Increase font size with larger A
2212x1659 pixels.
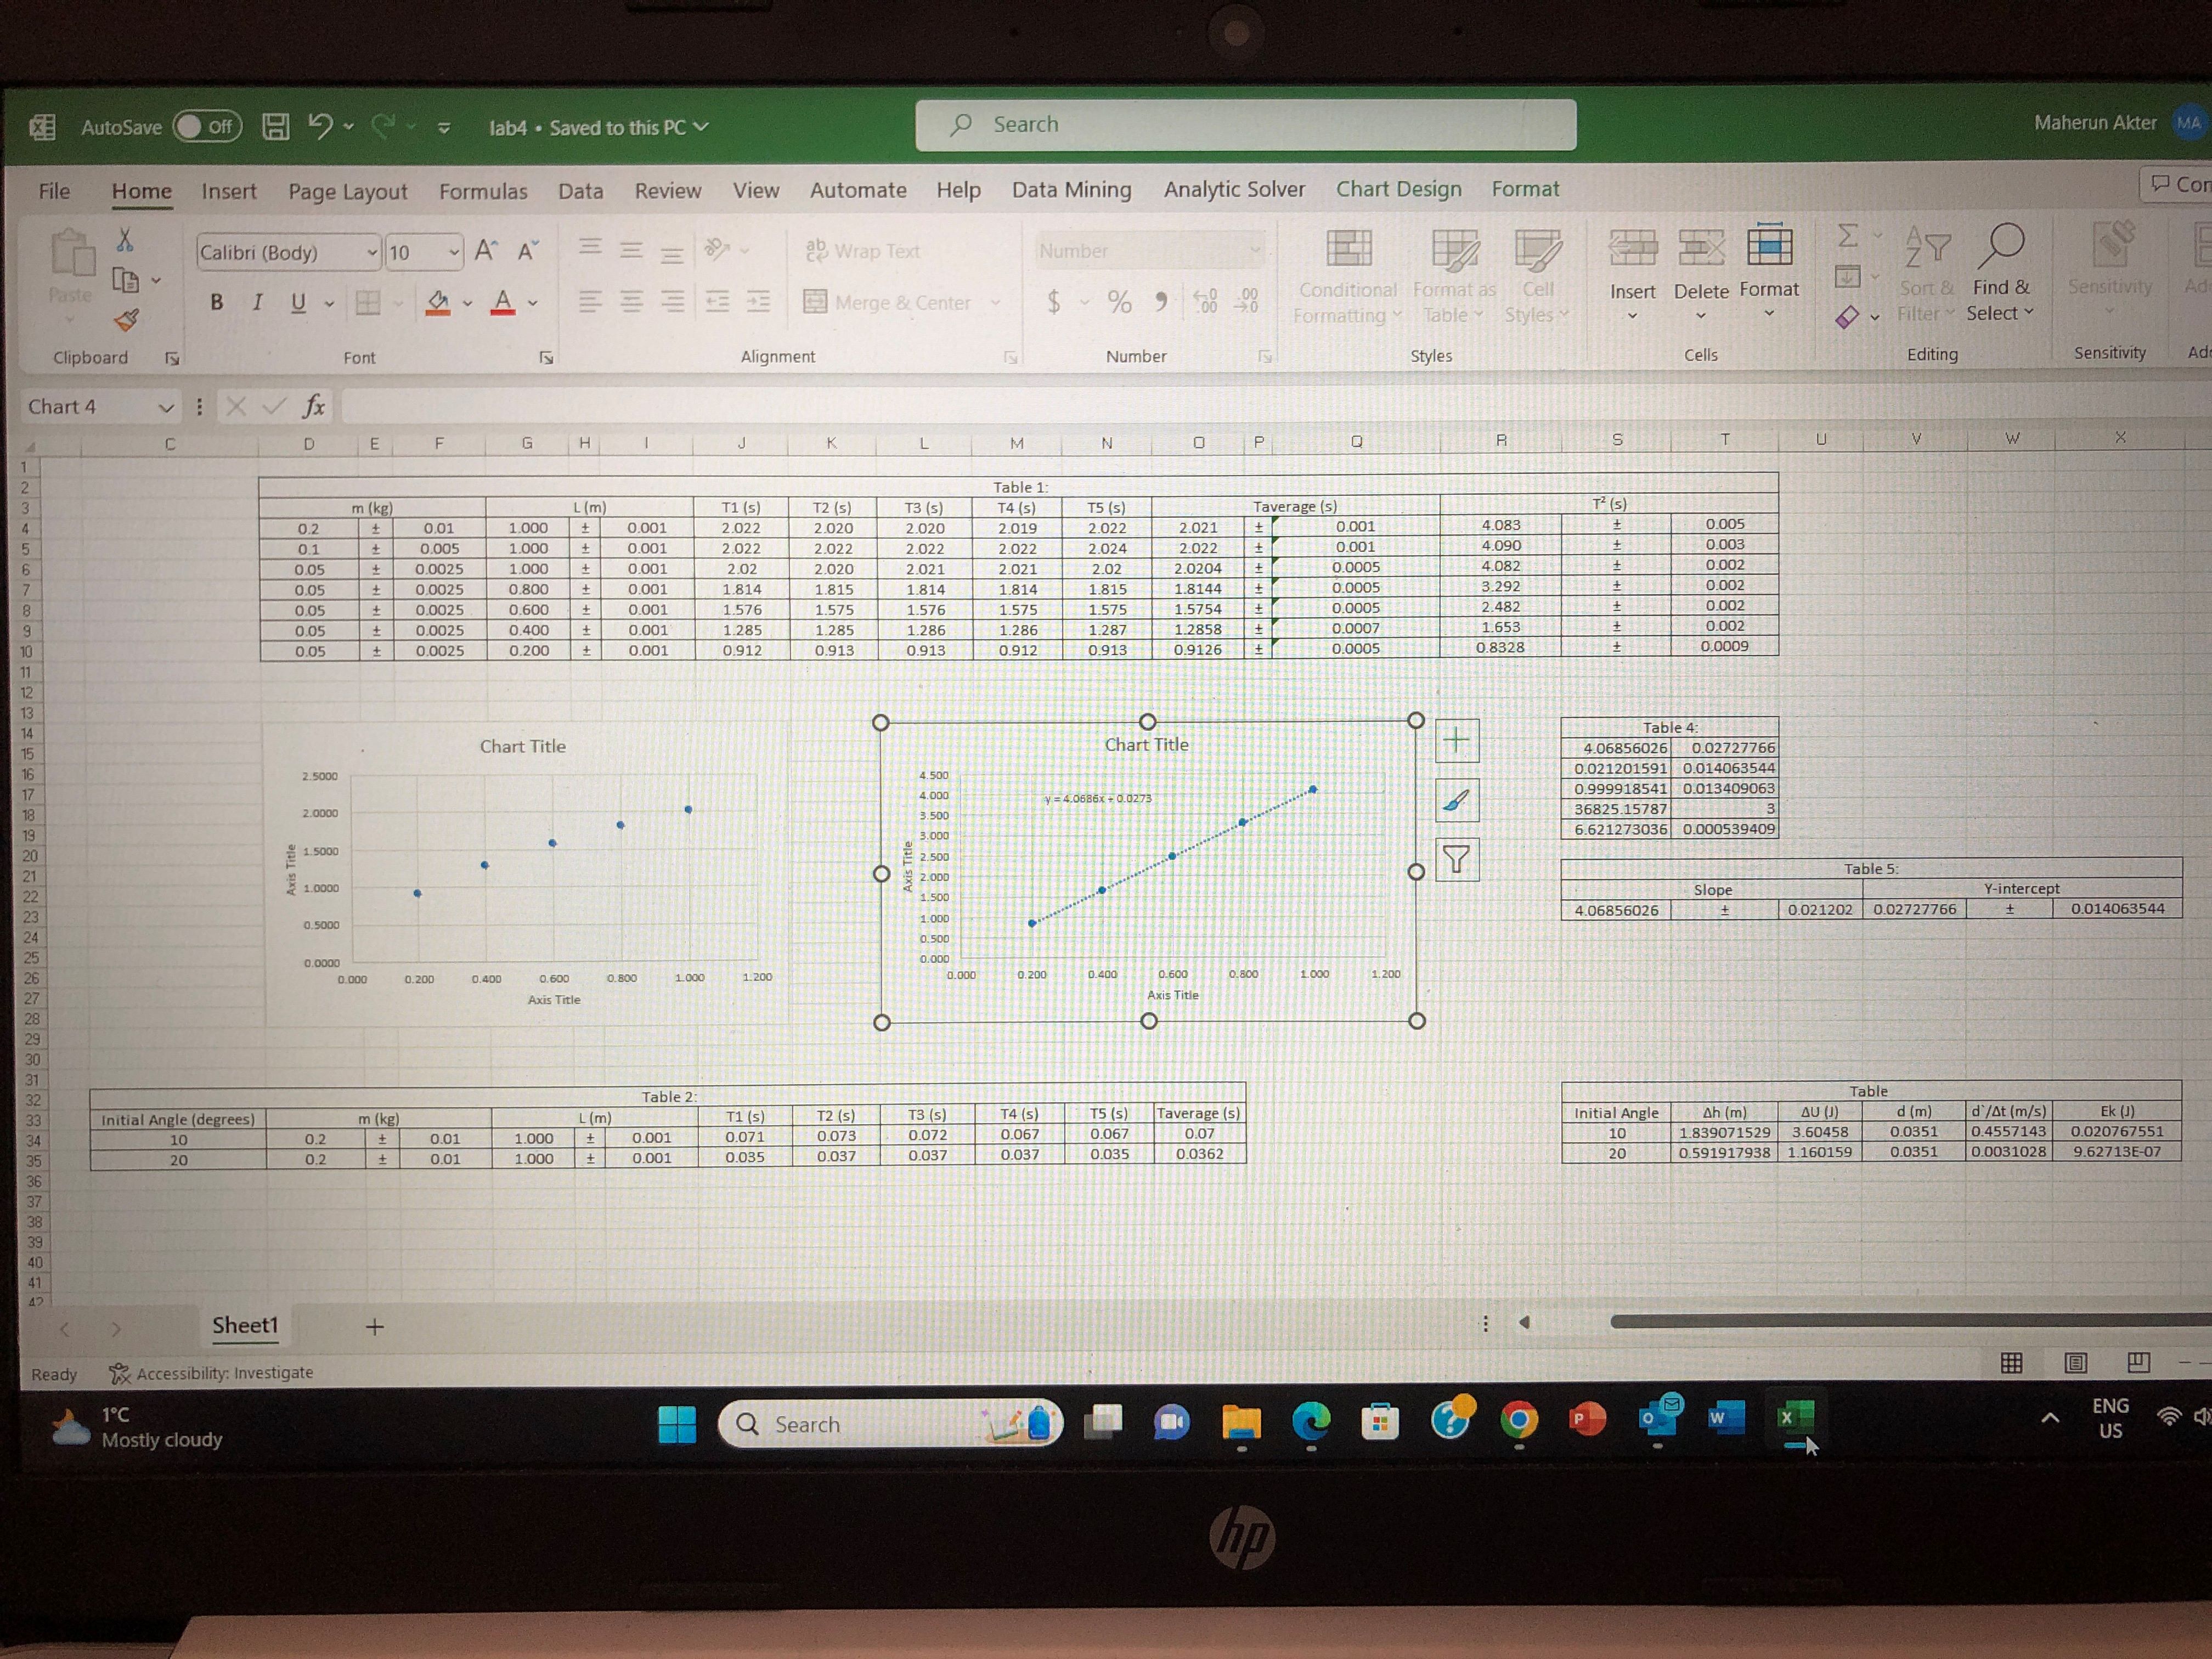(x=486, y=251)
